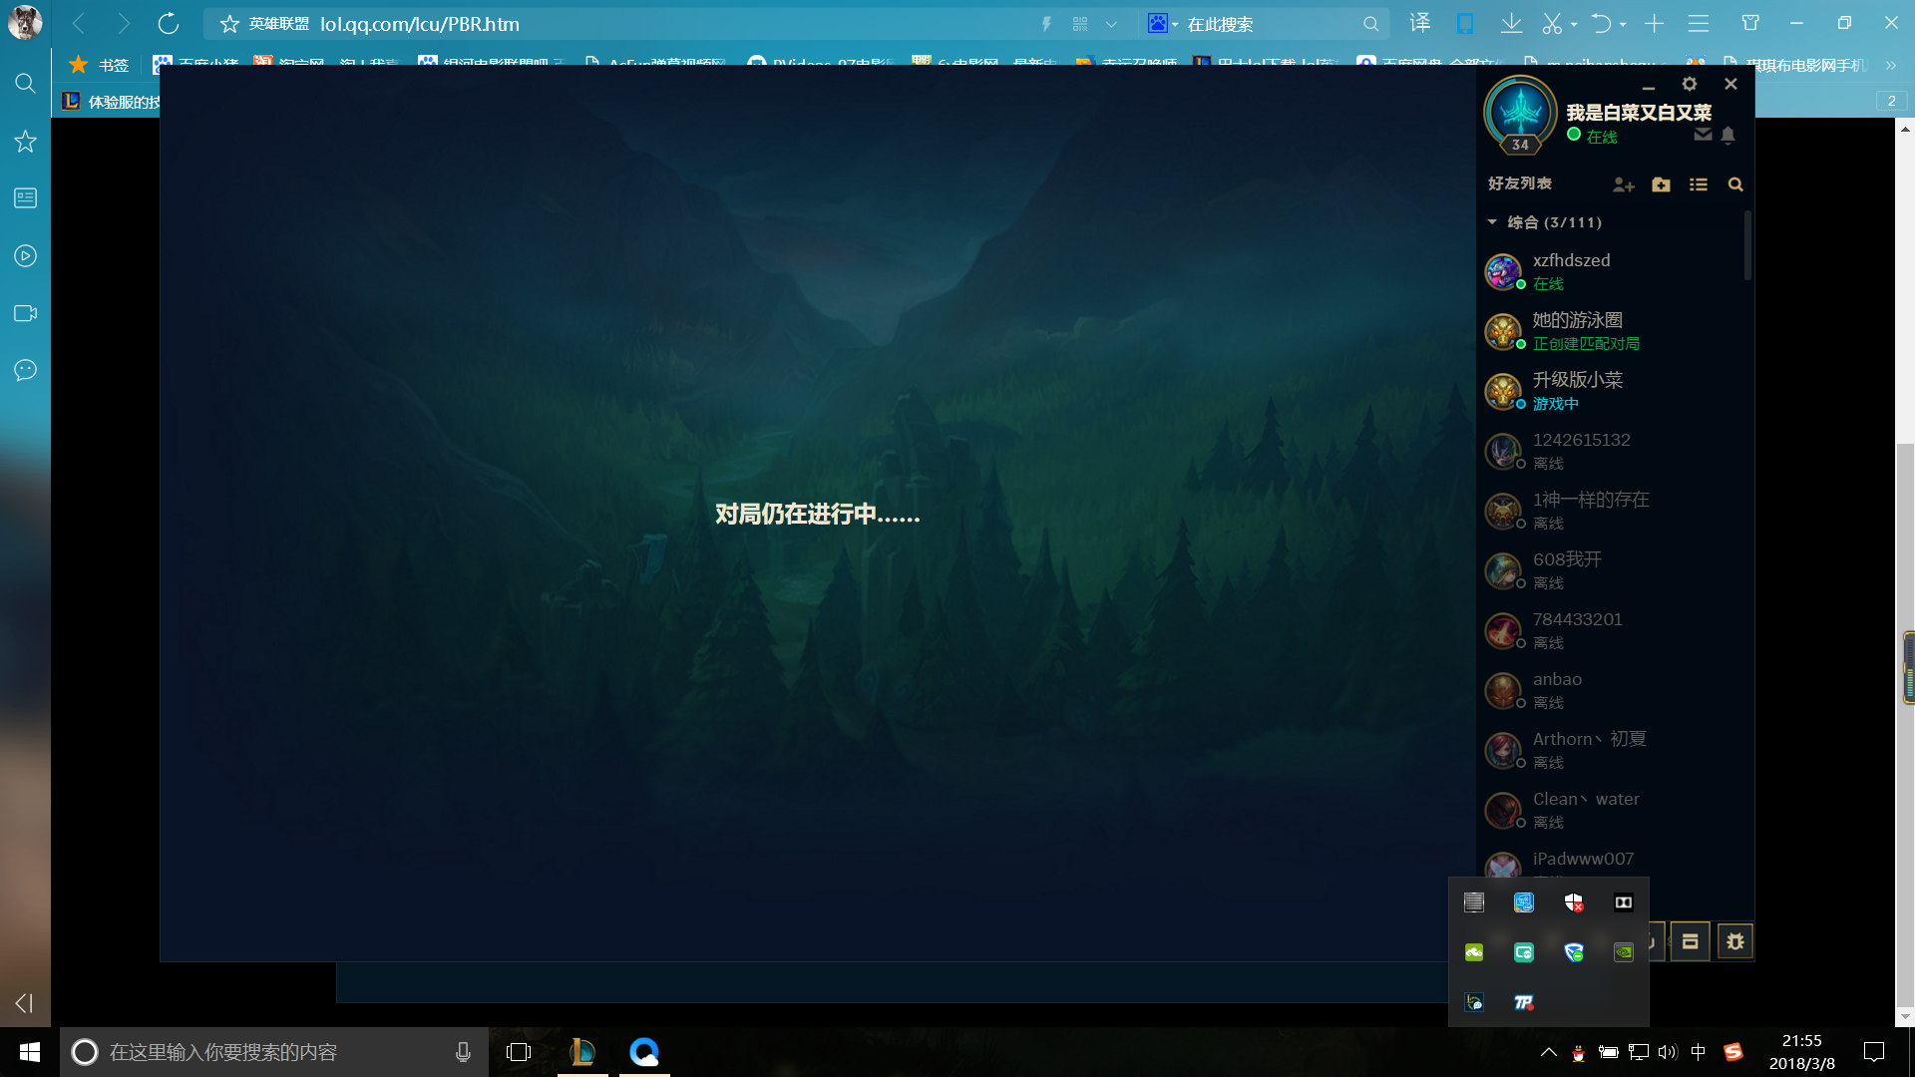The height and width of the screenshot is (1077, 1915).
Task: Open the mail envelope icon
Action: pos(1703,135)
